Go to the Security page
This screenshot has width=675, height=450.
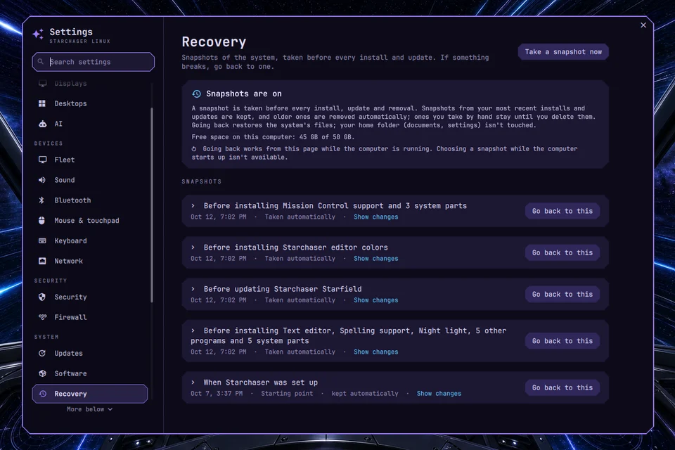(89, 297)
